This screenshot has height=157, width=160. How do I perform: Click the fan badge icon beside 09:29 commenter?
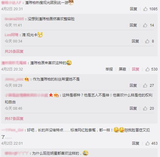tap(27, 79)
